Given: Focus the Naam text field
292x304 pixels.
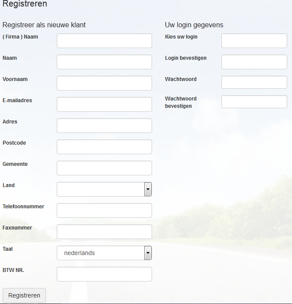Looking at the screenshot, I should [x=104, y=62].
